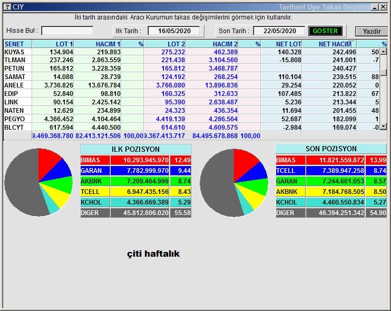
Task: Click green GARAN swatch in SON POZISYON
Action: coord(290,181)
